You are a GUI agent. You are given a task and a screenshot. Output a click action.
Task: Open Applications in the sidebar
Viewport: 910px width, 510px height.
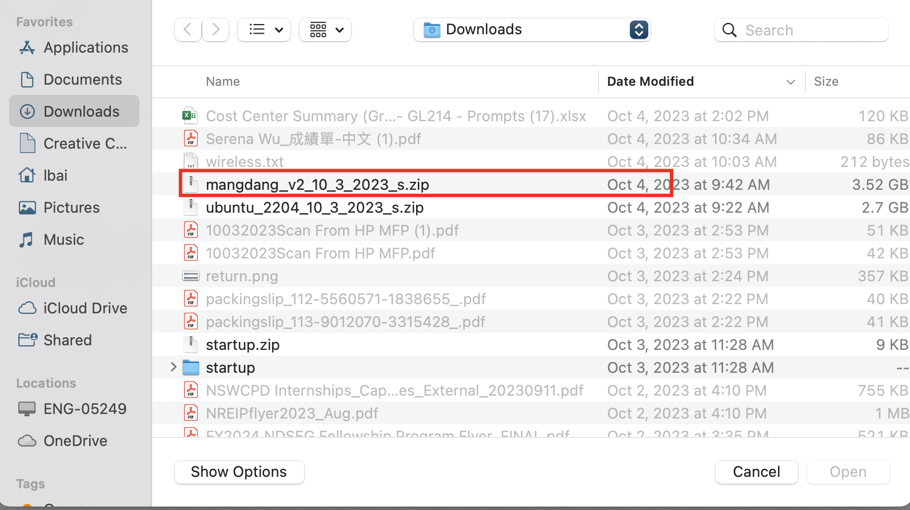click(86, 47)
